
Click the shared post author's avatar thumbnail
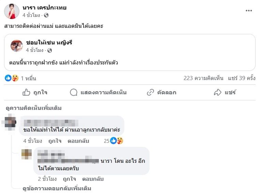pyautogui.click(x=17, y=46)
